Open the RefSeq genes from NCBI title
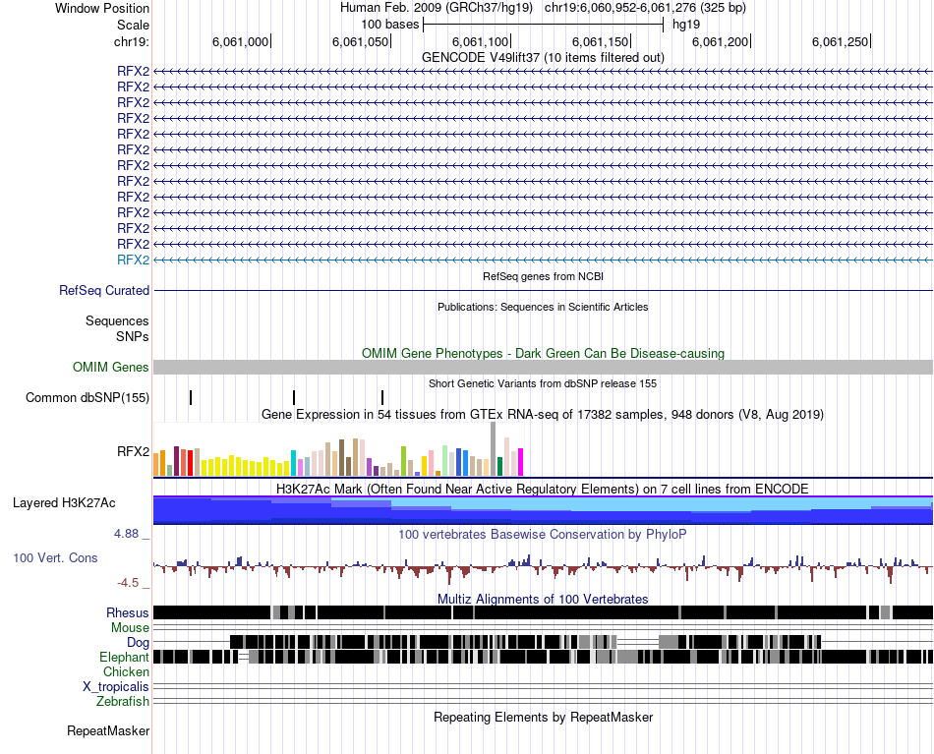The height and width of the screenshot is (754, 934). pos(543,276)
